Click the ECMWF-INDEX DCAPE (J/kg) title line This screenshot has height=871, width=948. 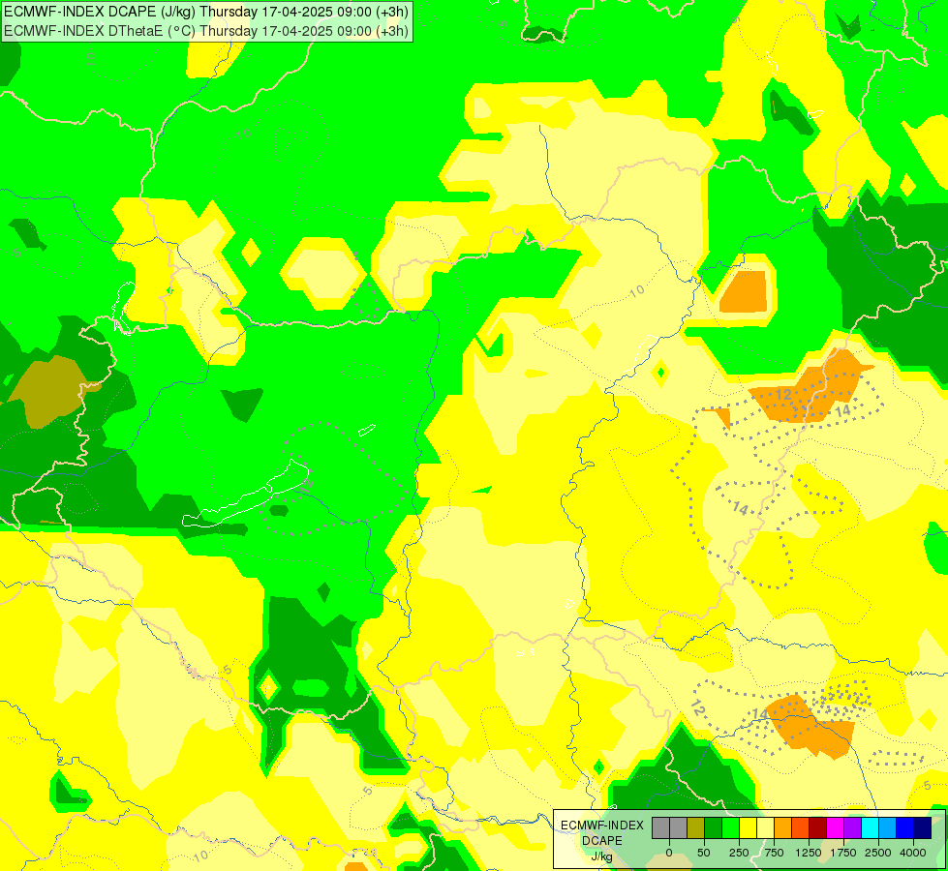coord(206,12)
